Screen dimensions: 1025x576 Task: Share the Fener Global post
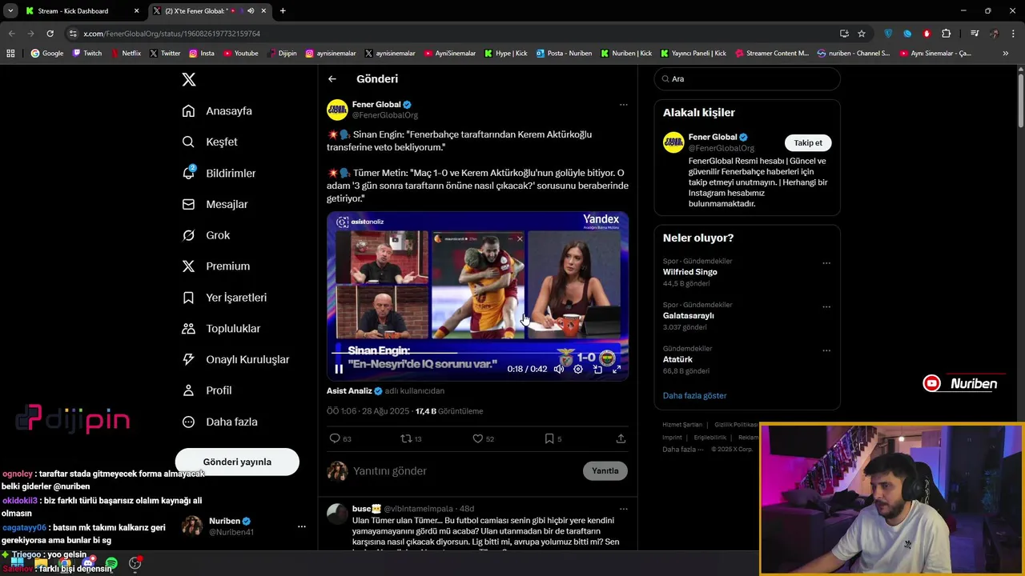pyautogui.click(x=621, y=438)
